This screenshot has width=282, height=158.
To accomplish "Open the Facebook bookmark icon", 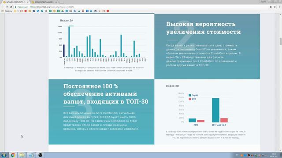I will tap(33, 11).
